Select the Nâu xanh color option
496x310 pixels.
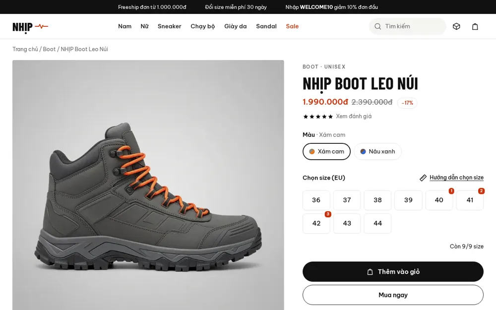tap(377, 151)
